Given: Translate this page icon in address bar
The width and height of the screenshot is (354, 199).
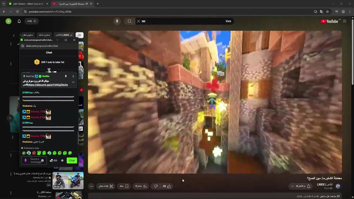Looking at the screenshot, I should (x=321, y=12).
